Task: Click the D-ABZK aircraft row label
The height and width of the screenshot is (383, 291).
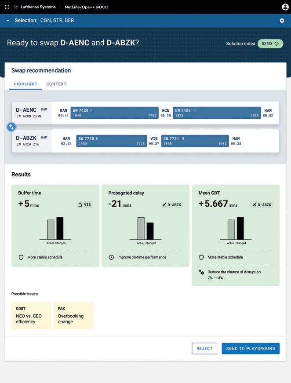Action: click(x=26, y=138)
